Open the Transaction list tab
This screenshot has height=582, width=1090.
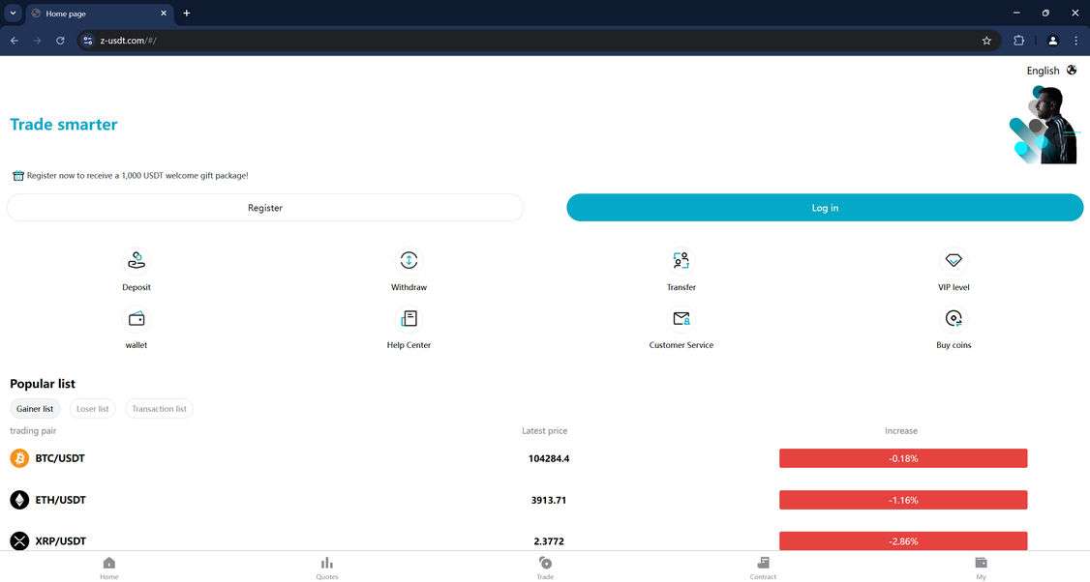pos(159,408)
